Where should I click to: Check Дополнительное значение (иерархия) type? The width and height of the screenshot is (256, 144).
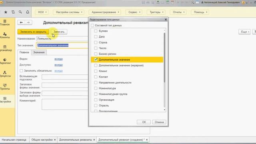pos(96,65)
